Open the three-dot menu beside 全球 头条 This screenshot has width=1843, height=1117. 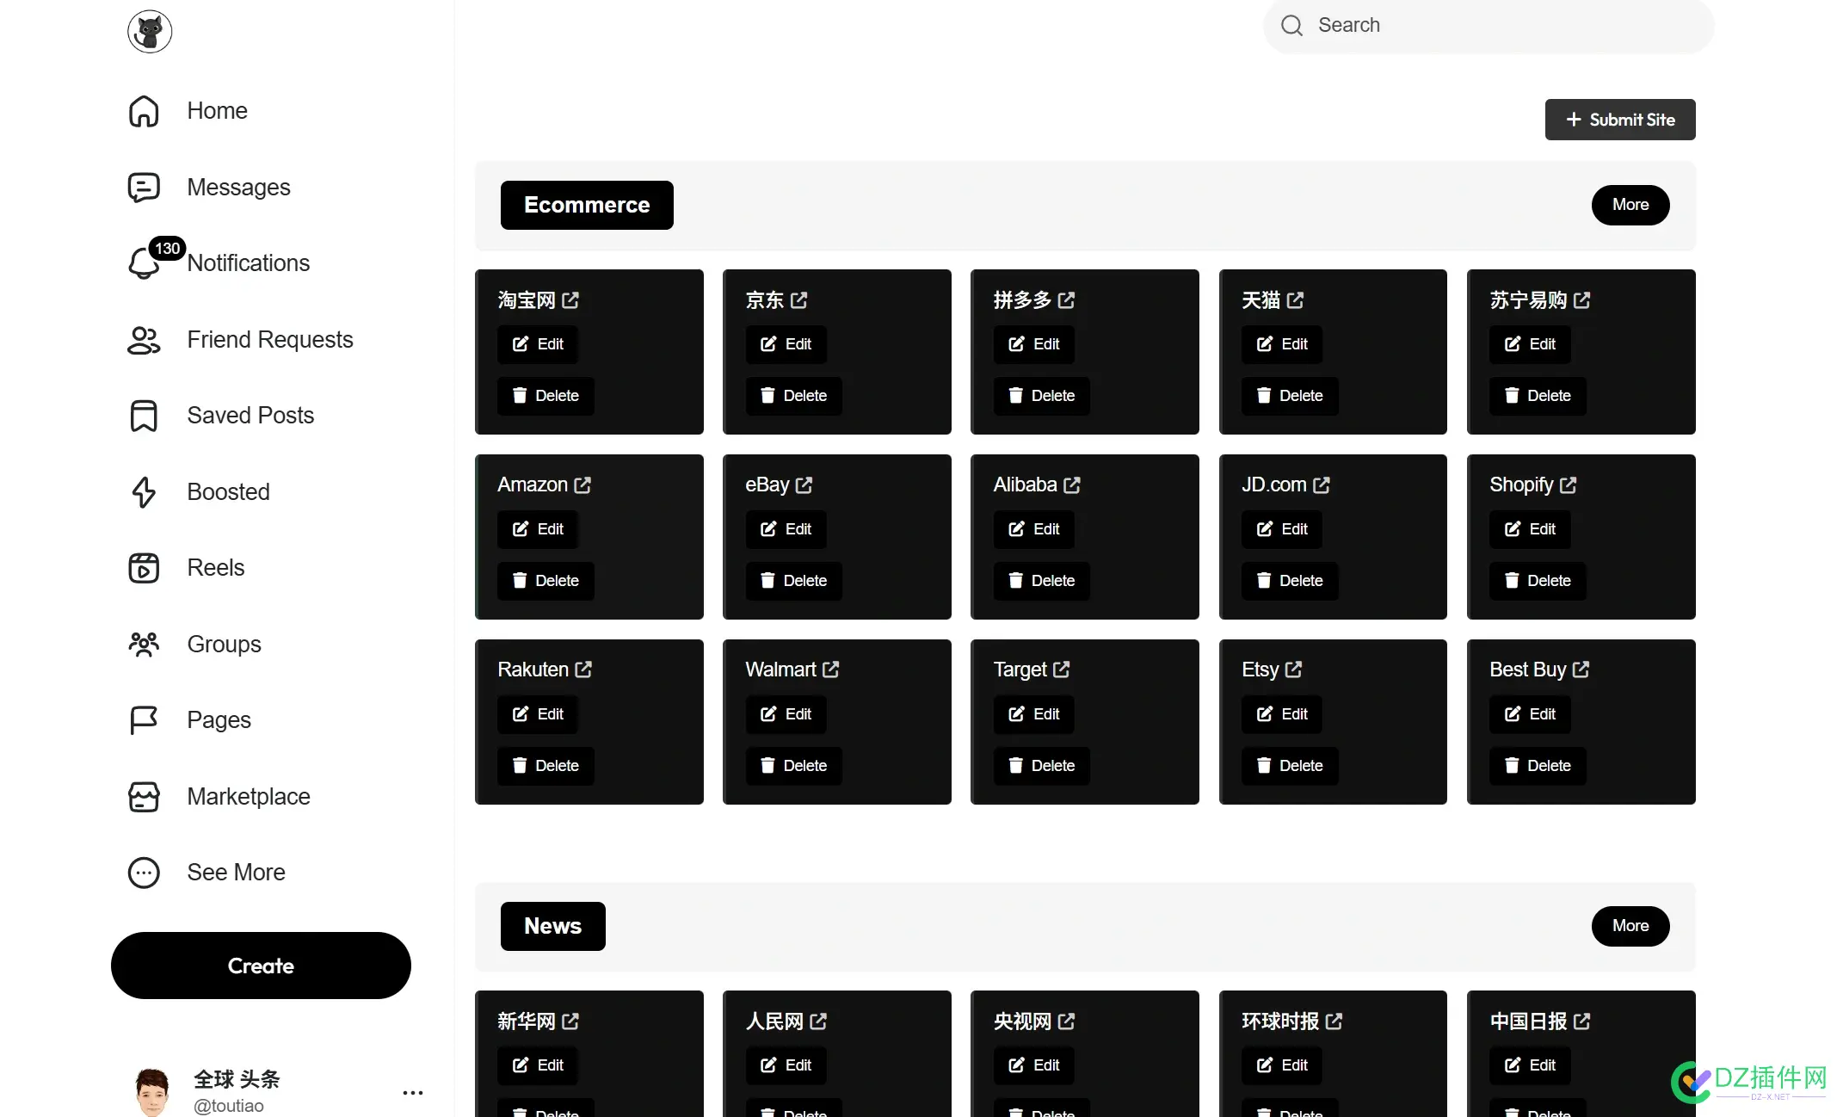(x=413, y=1093)
